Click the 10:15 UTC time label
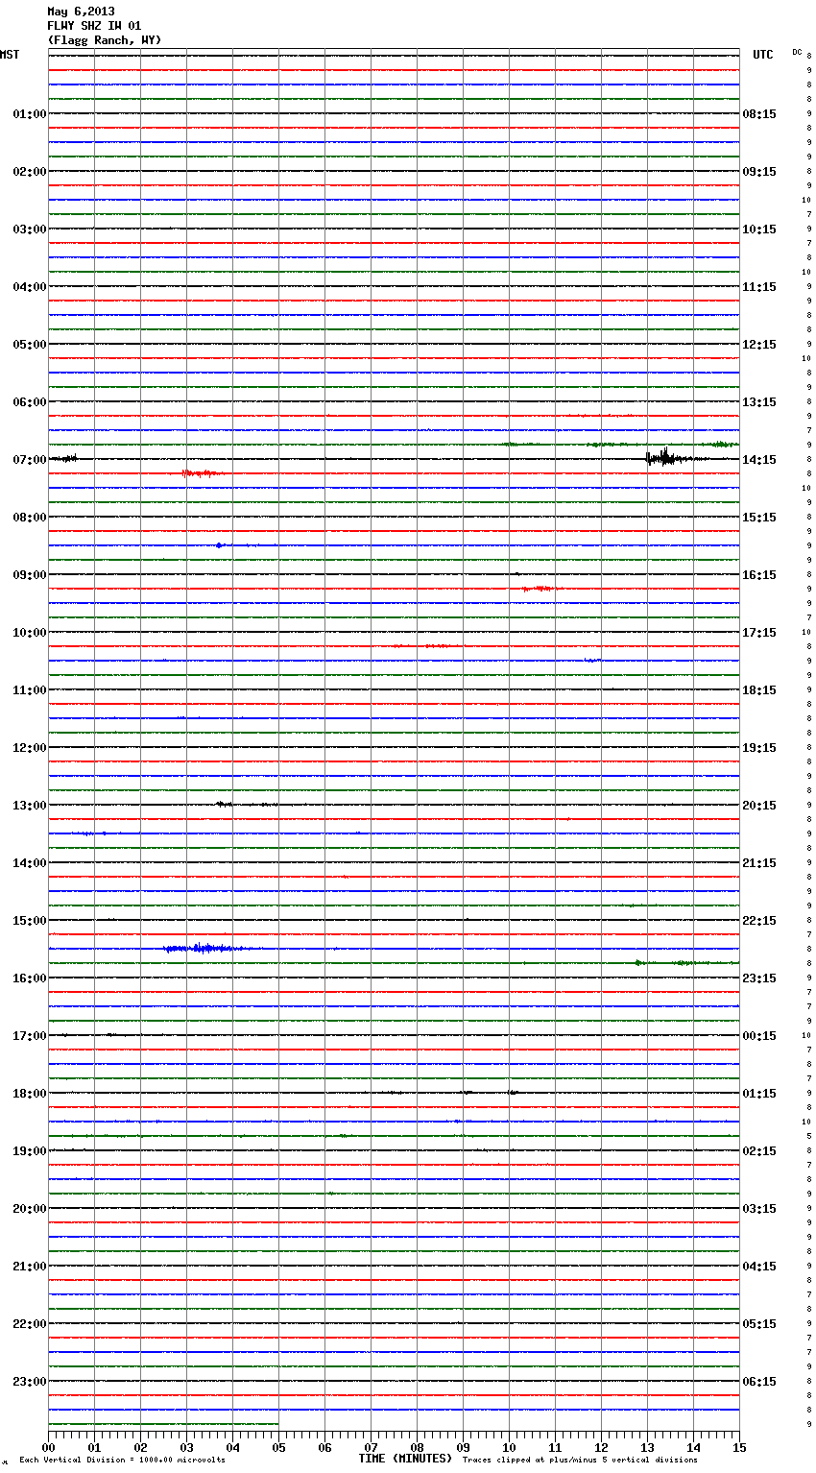The height and width of the screenshot is (1473, 816). (x=759, y=229)
